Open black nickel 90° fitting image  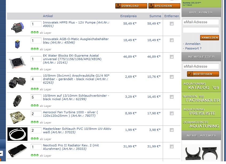pyautogui.click(x=17, y=82)
